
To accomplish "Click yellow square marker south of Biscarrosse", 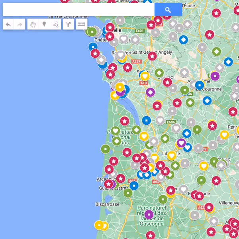I will coord(99,225).
